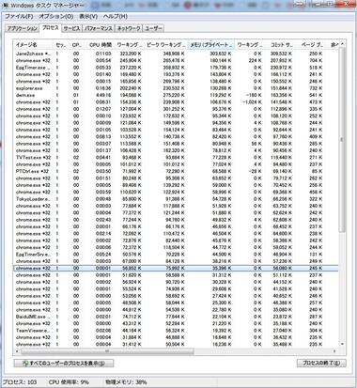Click the 物理メモリ: 38% status entry
The height and width of the screenshot is (388, 357).
coord(126,382)
